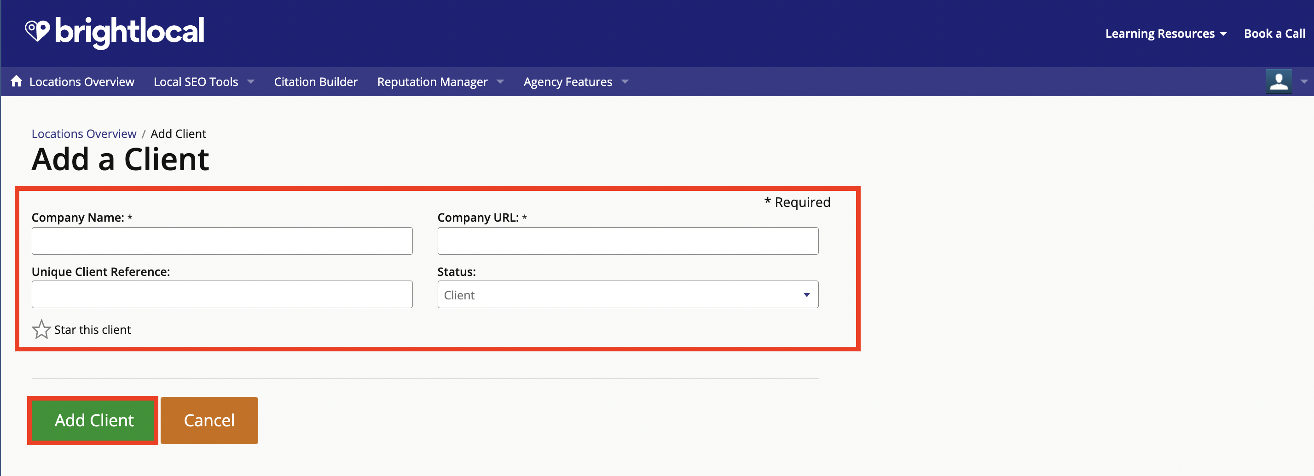Screen dimensions: 1314x476
Task: Click the Locations Overview breadcrumb link
Action: click(84, 133)
